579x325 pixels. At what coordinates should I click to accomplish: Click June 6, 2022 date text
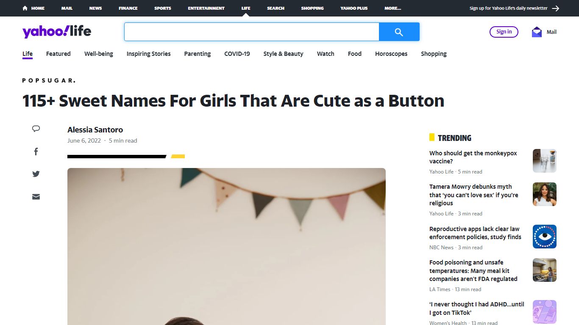pos(84,140)
